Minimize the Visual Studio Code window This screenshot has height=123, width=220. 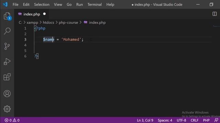(198, 4)
